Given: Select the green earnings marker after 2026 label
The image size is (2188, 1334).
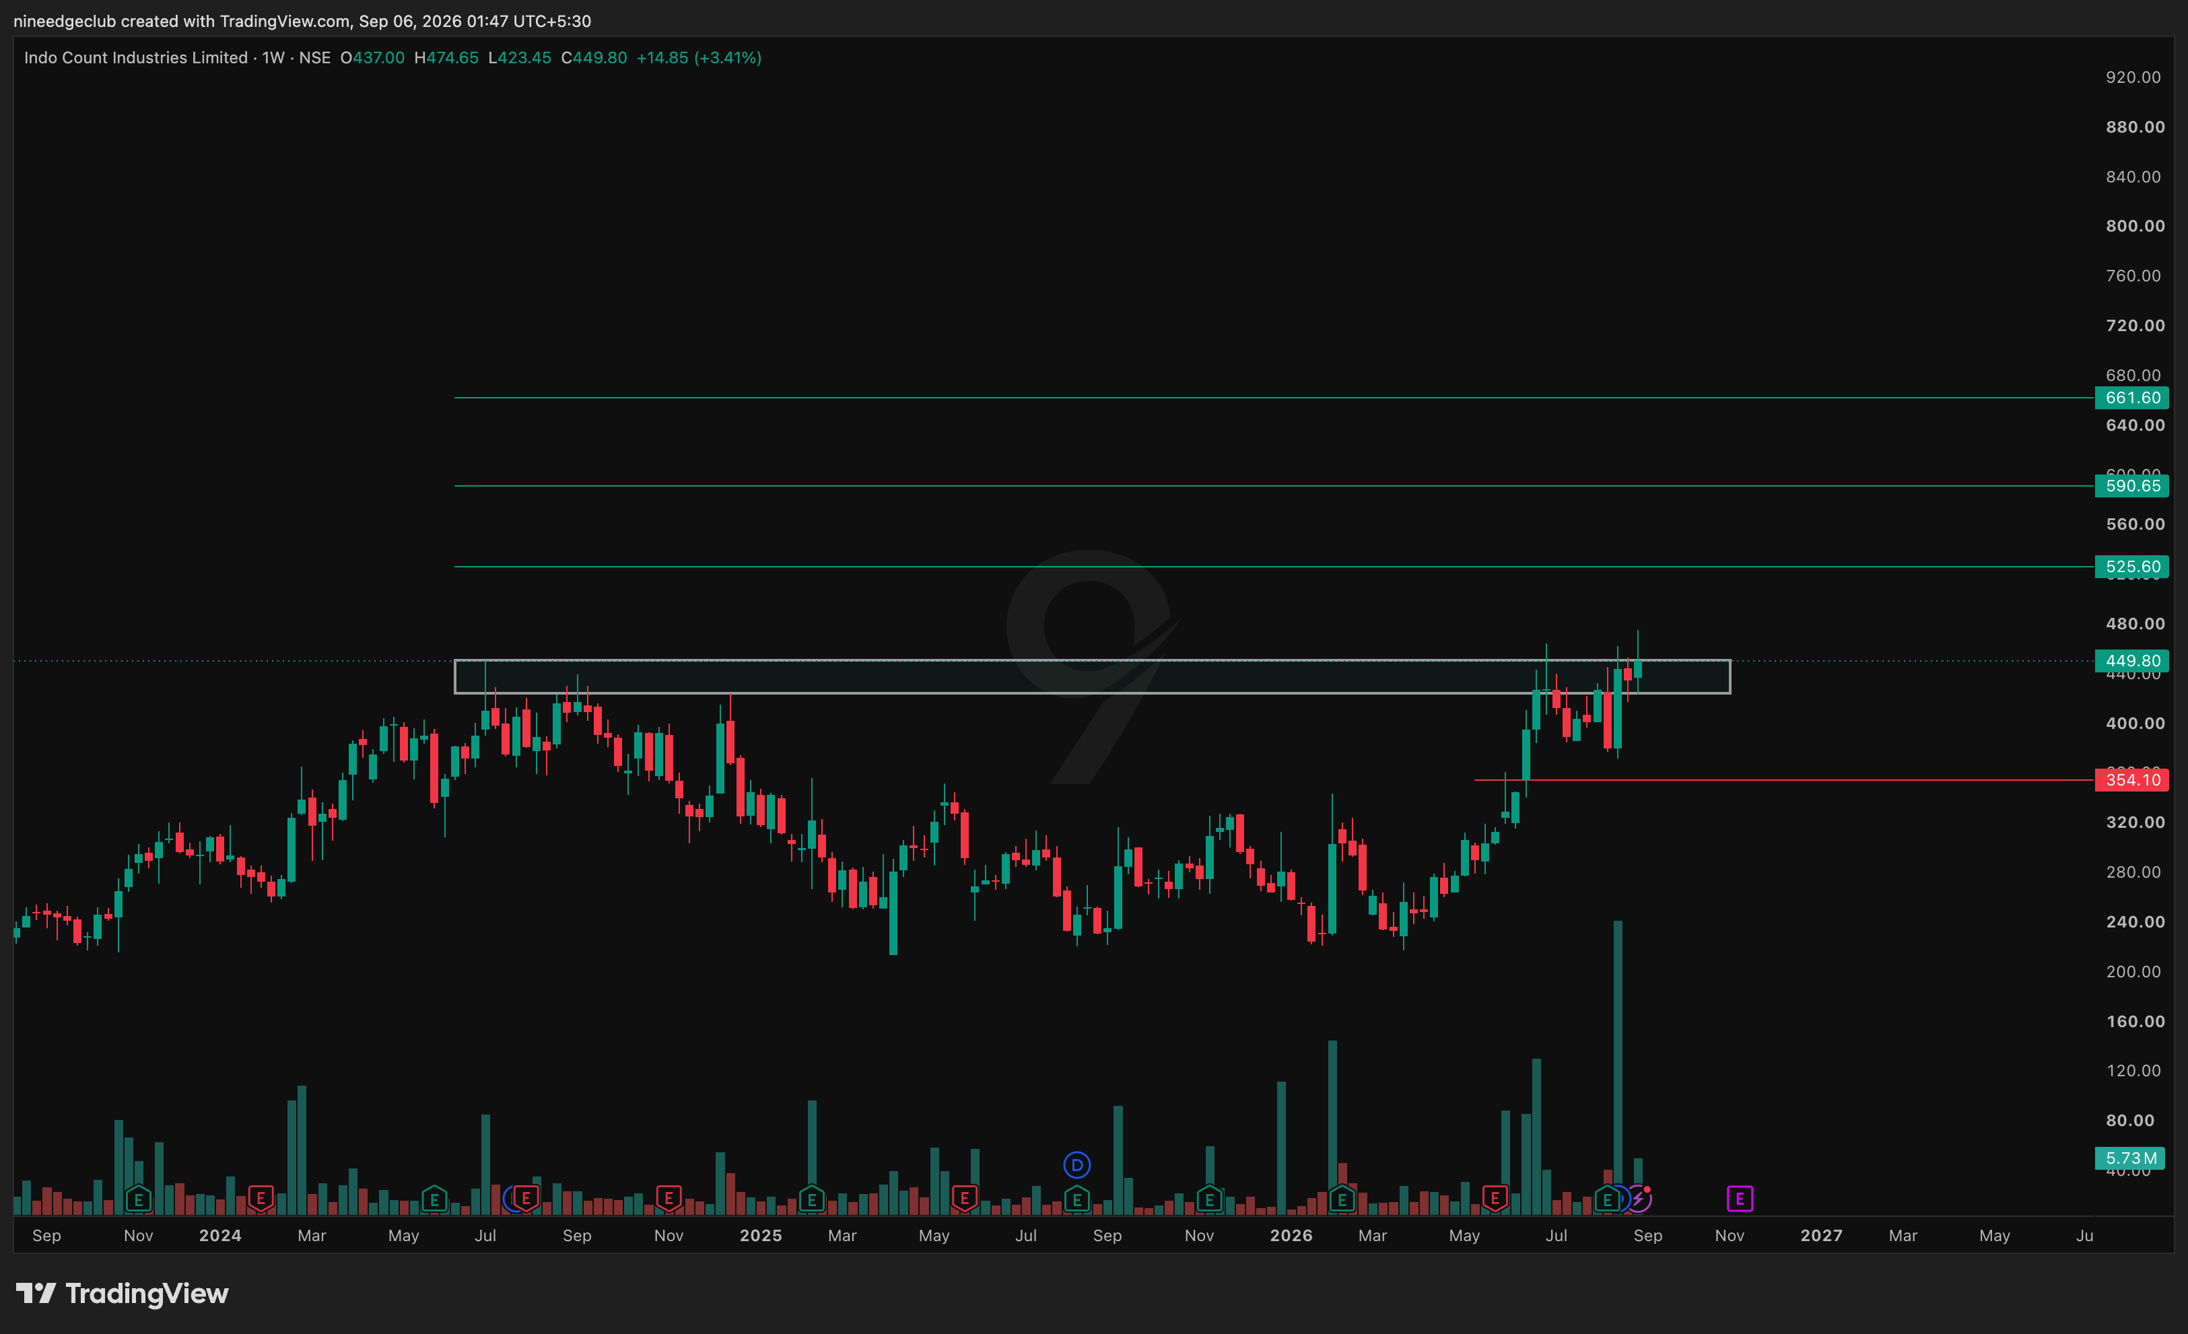Looking at the screenshot, I should point(1342,1199).
